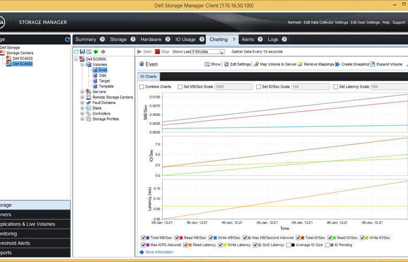408x262 pixels.
Task: Enable the Set IO/Sec Scale checkbox
Action: click(258, 87)
